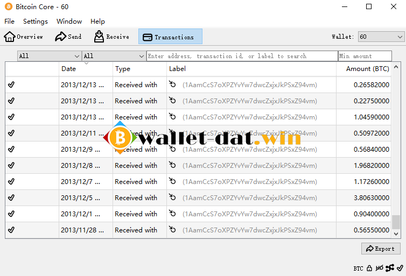The width and height of the screenshot is (406, 276).
Task: Click the Receive inbox icon
Action: (x=99, y=37)
